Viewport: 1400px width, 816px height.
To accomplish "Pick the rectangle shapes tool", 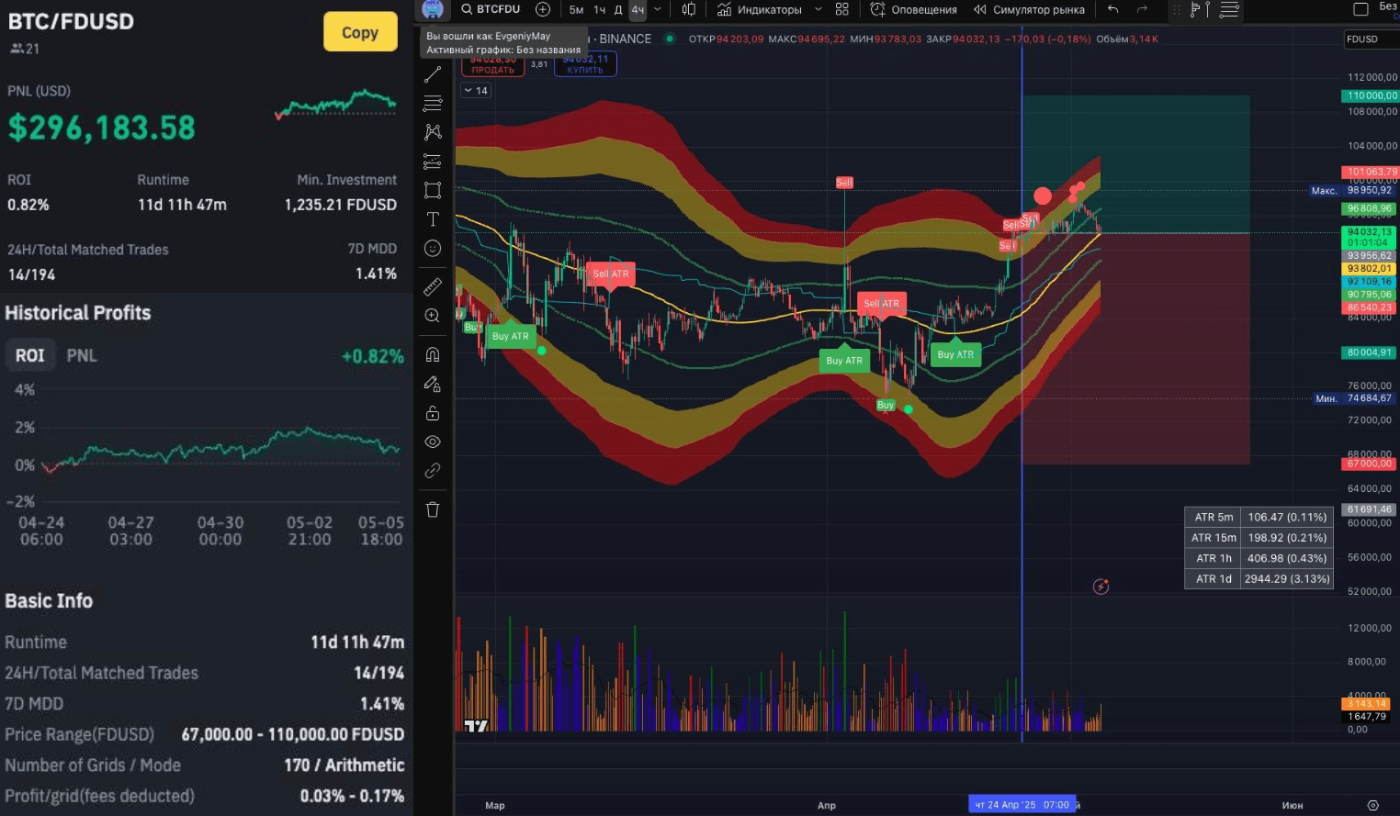I will click(x=433, y=190).
